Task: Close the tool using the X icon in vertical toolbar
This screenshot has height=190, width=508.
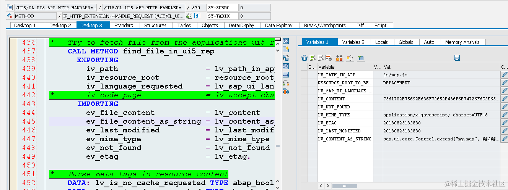Action: click(286, 41)
